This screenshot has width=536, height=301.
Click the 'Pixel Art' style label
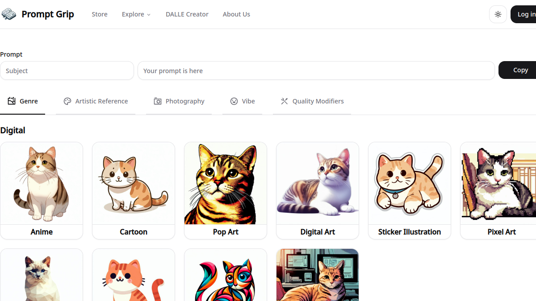click(x=502, y=232)
